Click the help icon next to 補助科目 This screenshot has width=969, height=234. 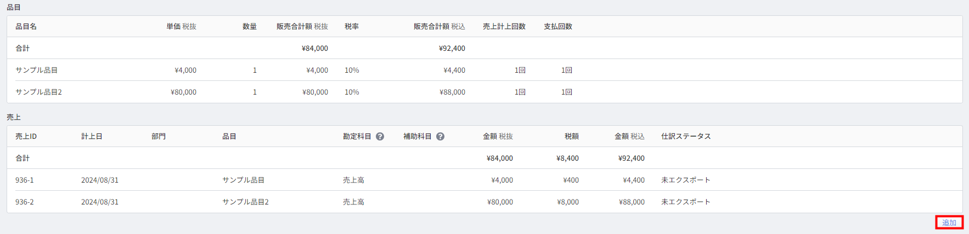(x=440, y=137)
